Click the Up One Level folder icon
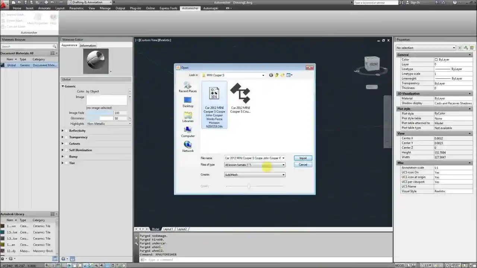Viewport: 477px width, 268px height. click(x=277, y=75)
